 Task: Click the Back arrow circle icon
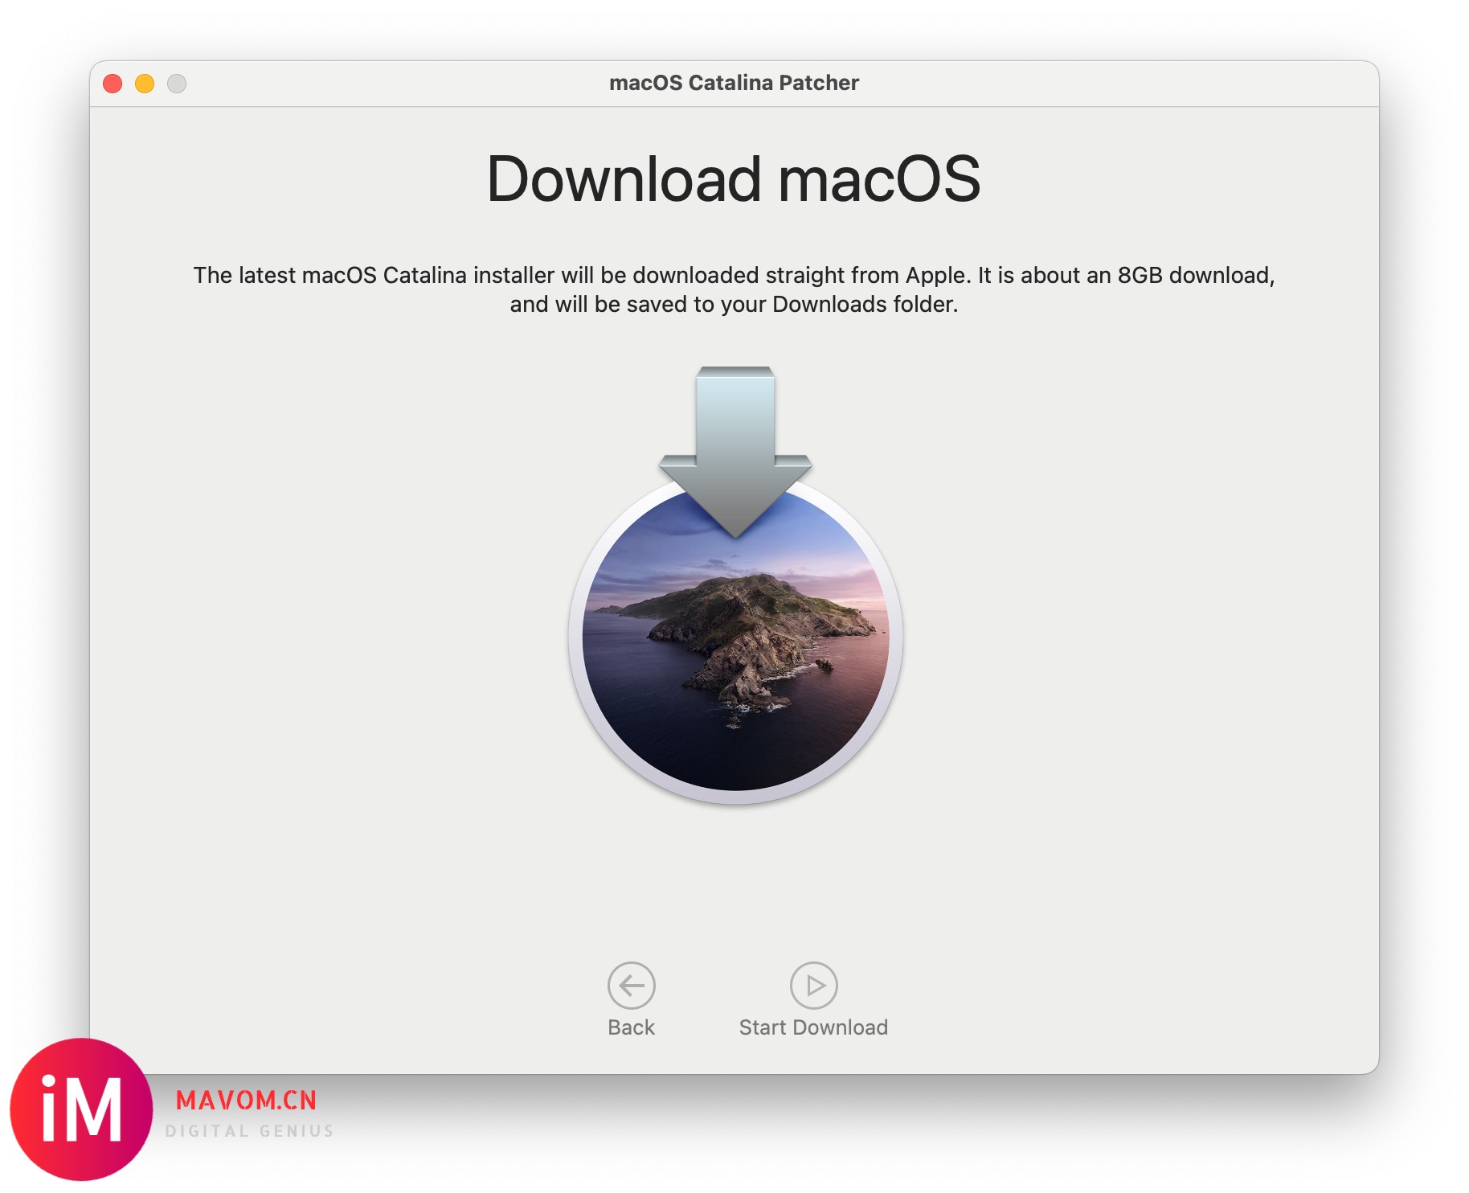tap(631, 985)
